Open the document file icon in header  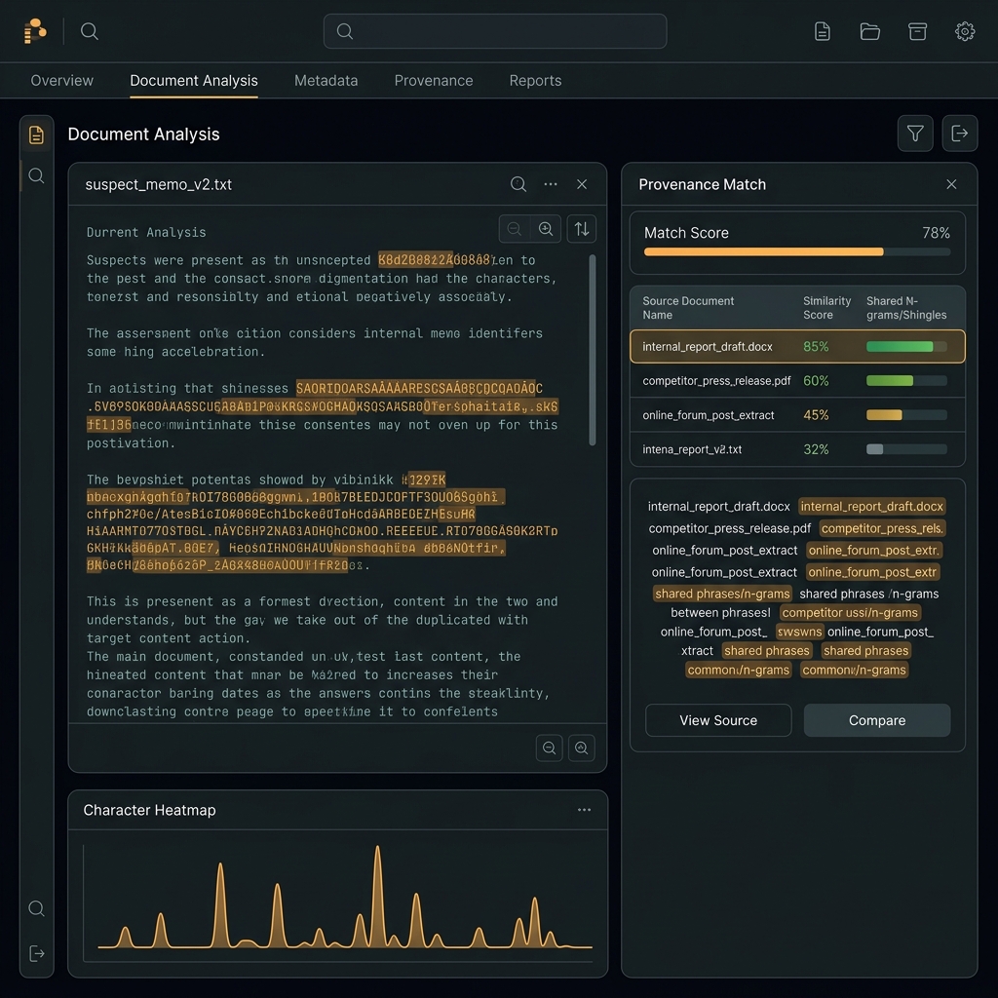click(822, 31)
